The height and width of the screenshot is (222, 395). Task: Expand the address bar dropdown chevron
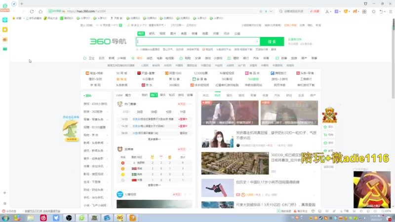click(x=271, y=11)
